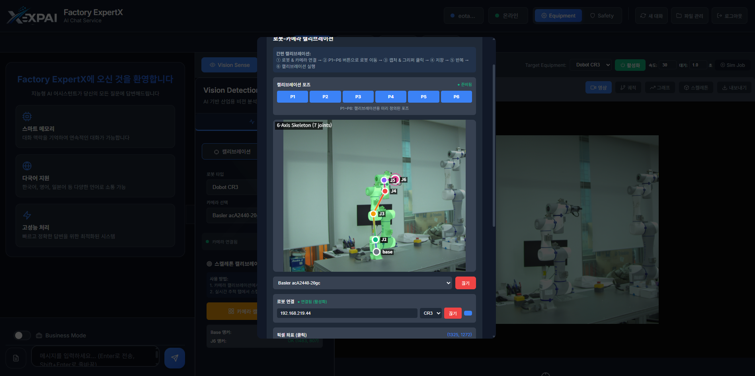Enable Business Mode toggle
The image size is (755, 376).
coord(22,335)
